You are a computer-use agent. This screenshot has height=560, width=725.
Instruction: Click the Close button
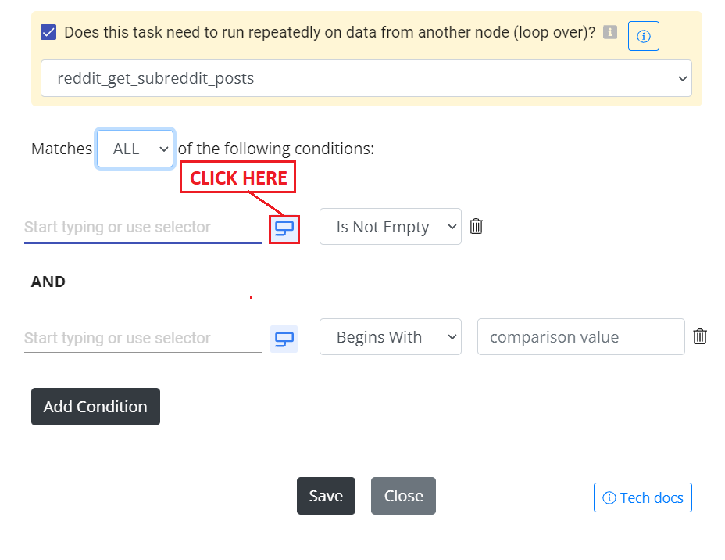pyautogui.click(x=403, y=496)
